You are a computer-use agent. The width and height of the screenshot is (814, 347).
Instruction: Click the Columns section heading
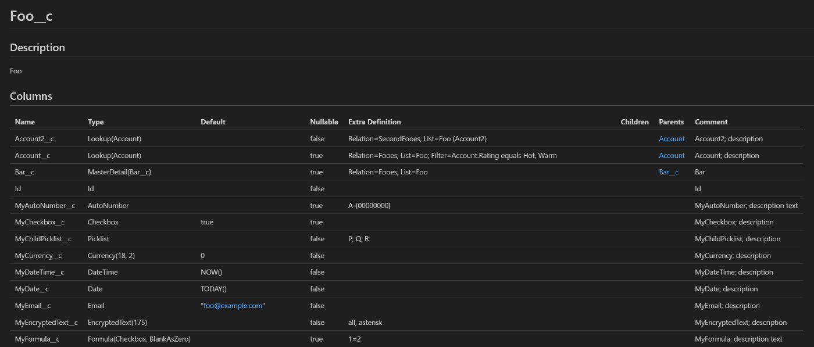tap(31, 96)
